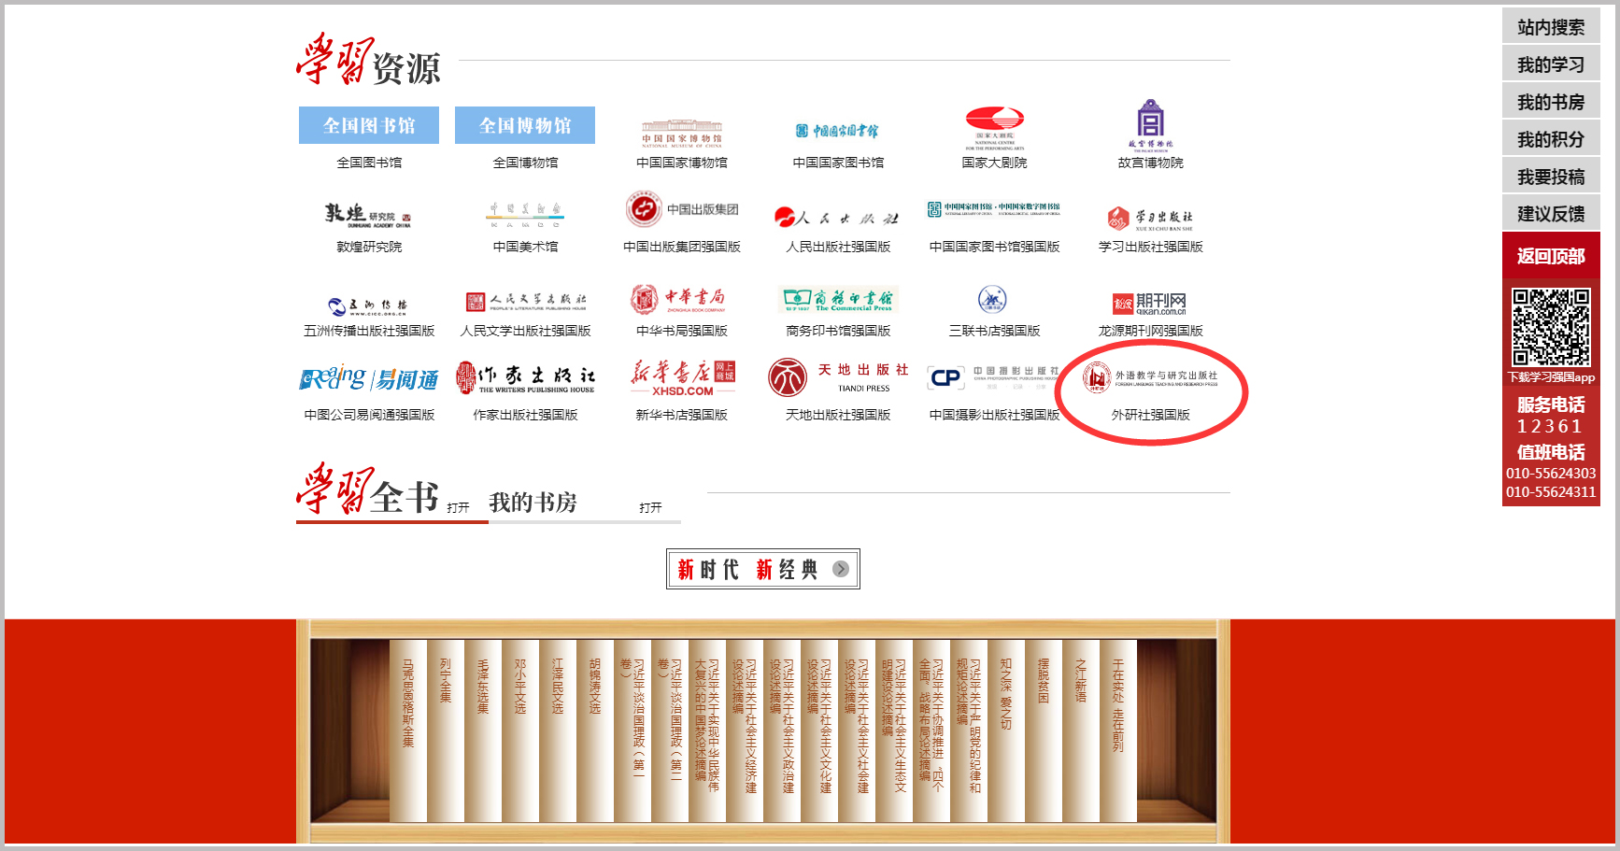Open the 五洲传播 logo
Viewport: 1620px width, 851px height.
point(368,305)
